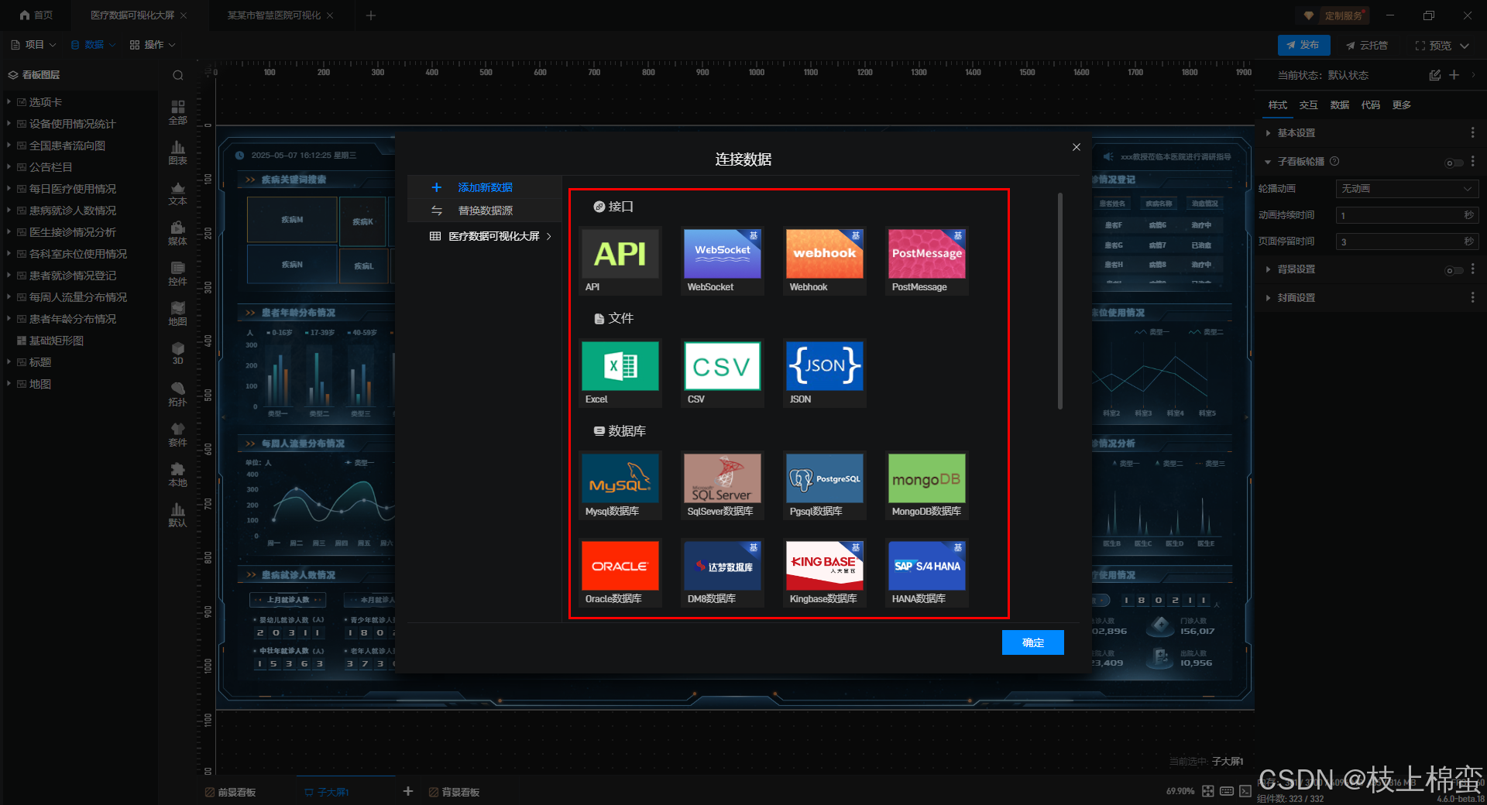Viewport: 1487px width, 805px height.
Task: Switch to the 某某市智慧医院可视化 tab
Action: coord(273,15)
